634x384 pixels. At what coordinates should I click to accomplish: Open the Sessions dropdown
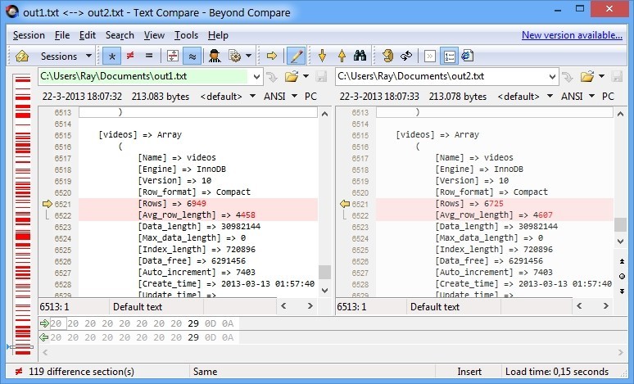coord(66,56)
